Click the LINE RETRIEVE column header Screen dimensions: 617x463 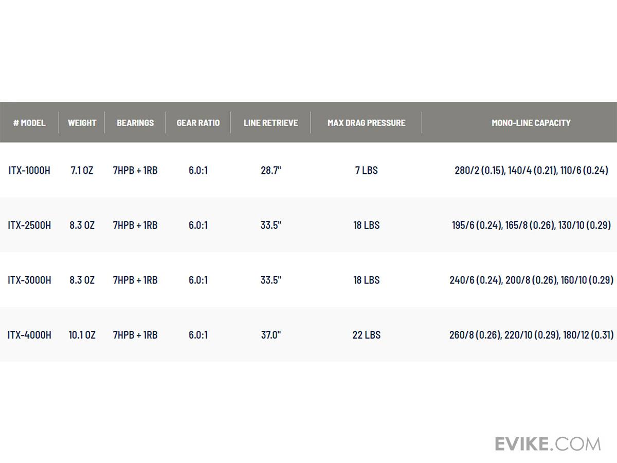point(270,122)
